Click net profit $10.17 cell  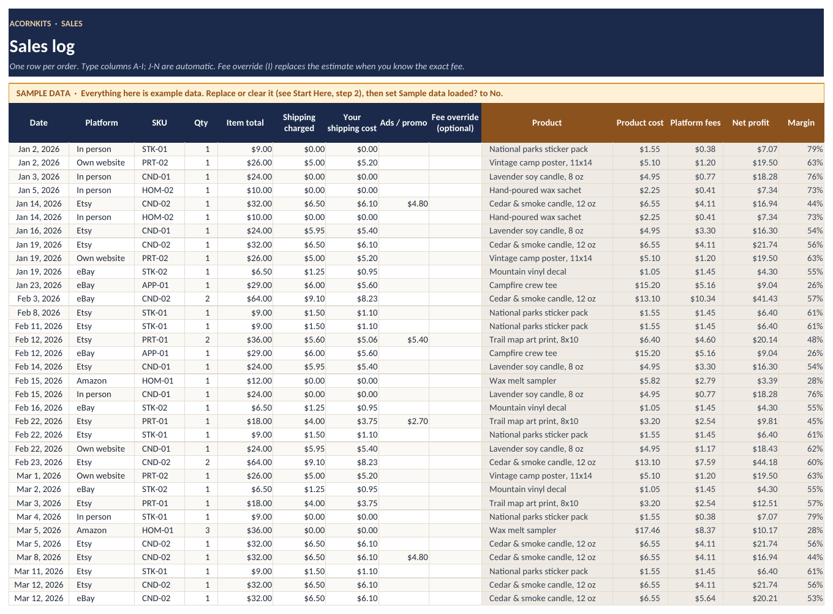point(751,530)
